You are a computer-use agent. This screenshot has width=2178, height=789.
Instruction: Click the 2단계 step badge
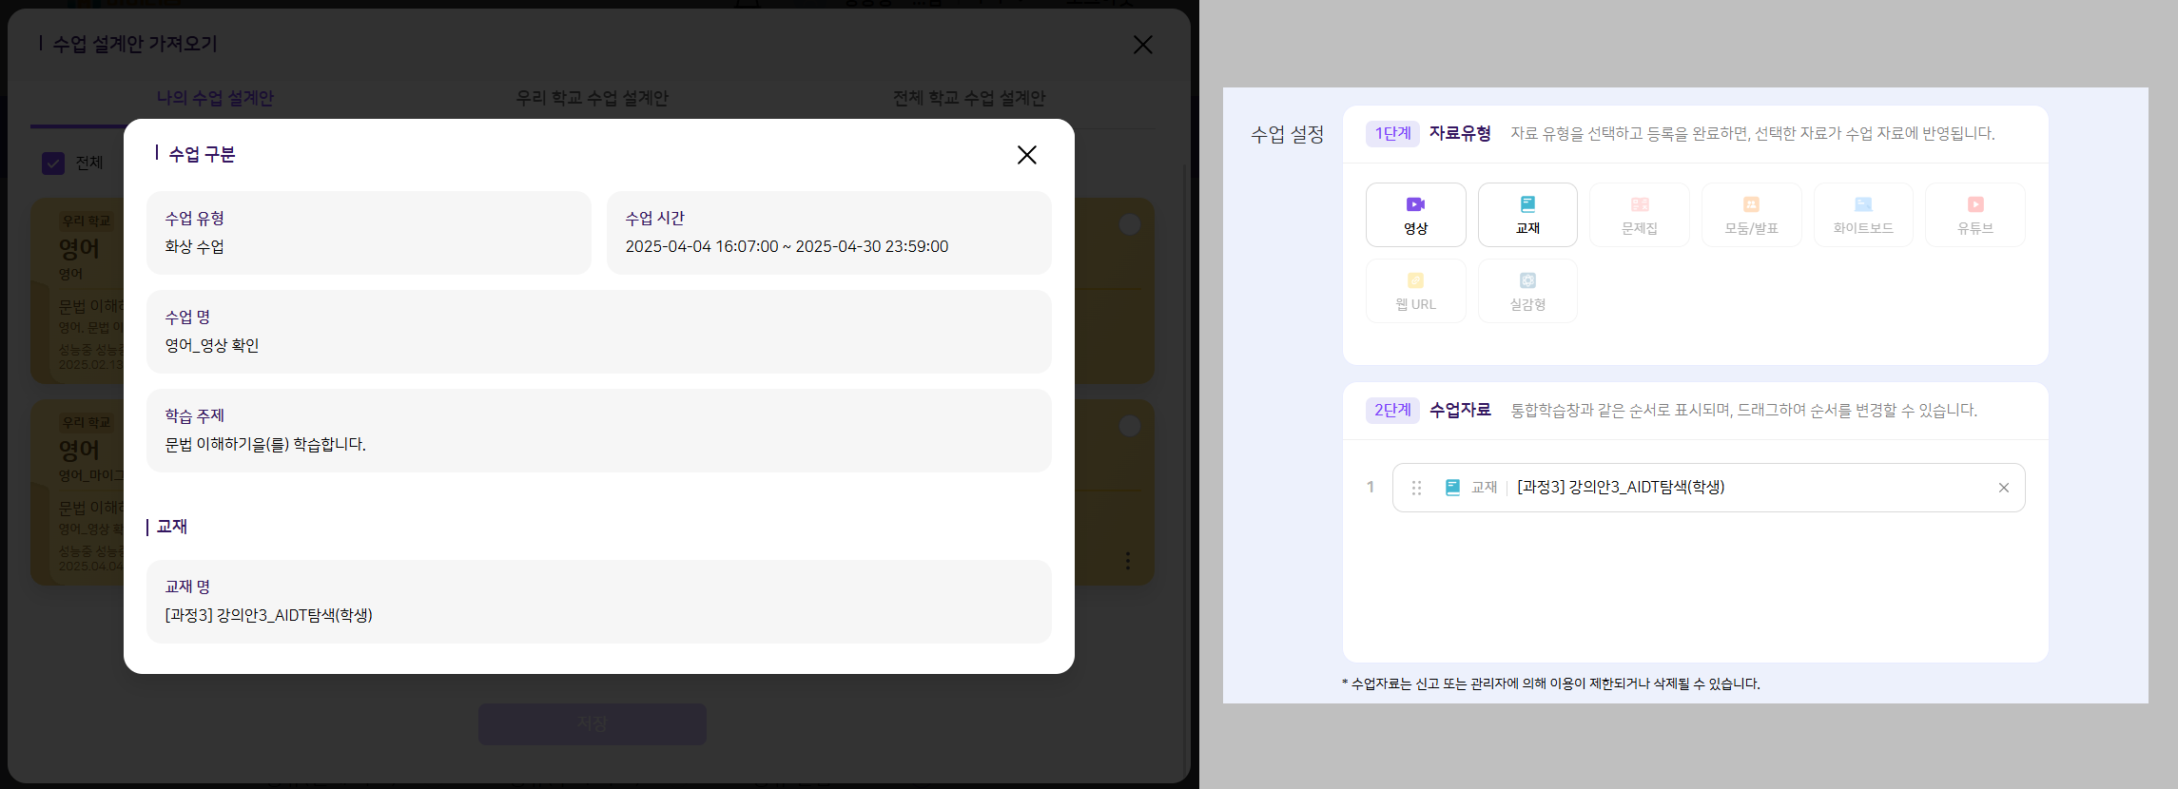(x=1392, y=411)
